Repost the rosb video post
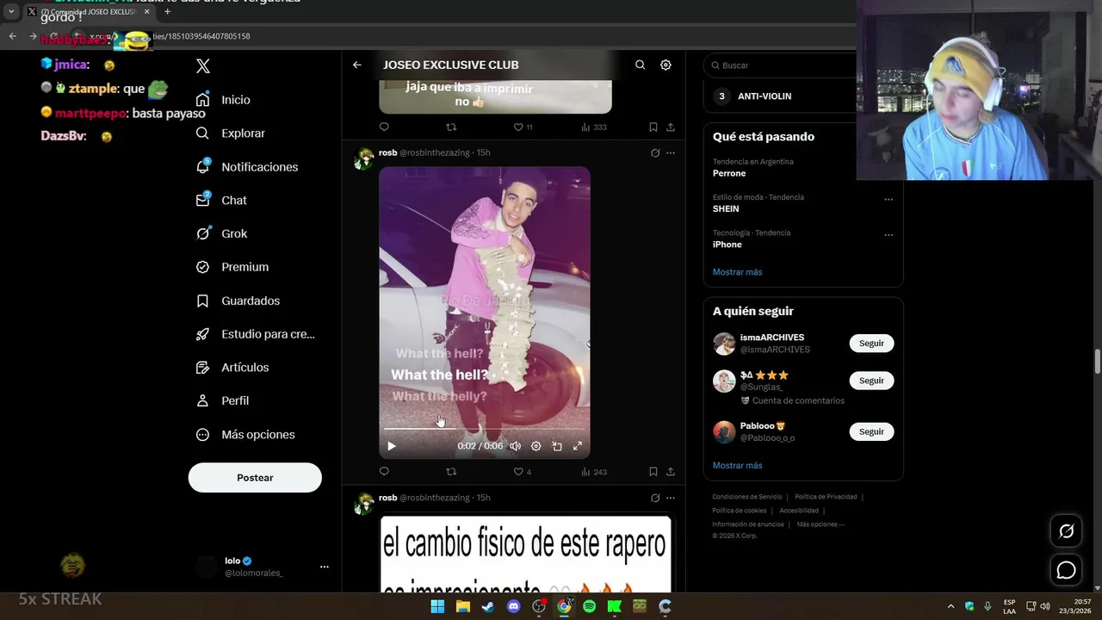 451,471
